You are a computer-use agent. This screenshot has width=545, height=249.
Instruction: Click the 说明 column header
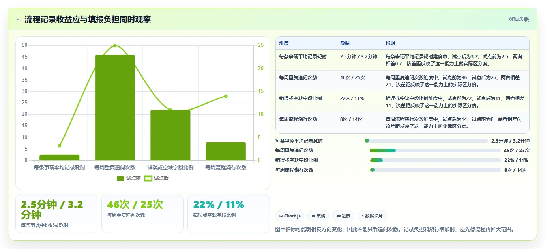[390, 43]
